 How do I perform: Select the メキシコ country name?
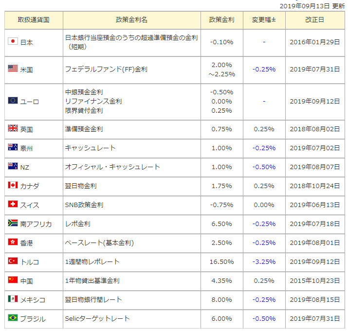(x=33, y=300)
